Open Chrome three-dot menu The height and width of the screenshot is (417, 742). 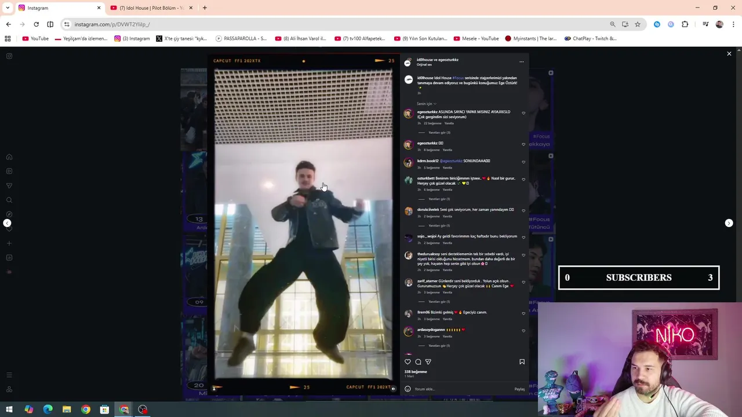pos(733,24)
